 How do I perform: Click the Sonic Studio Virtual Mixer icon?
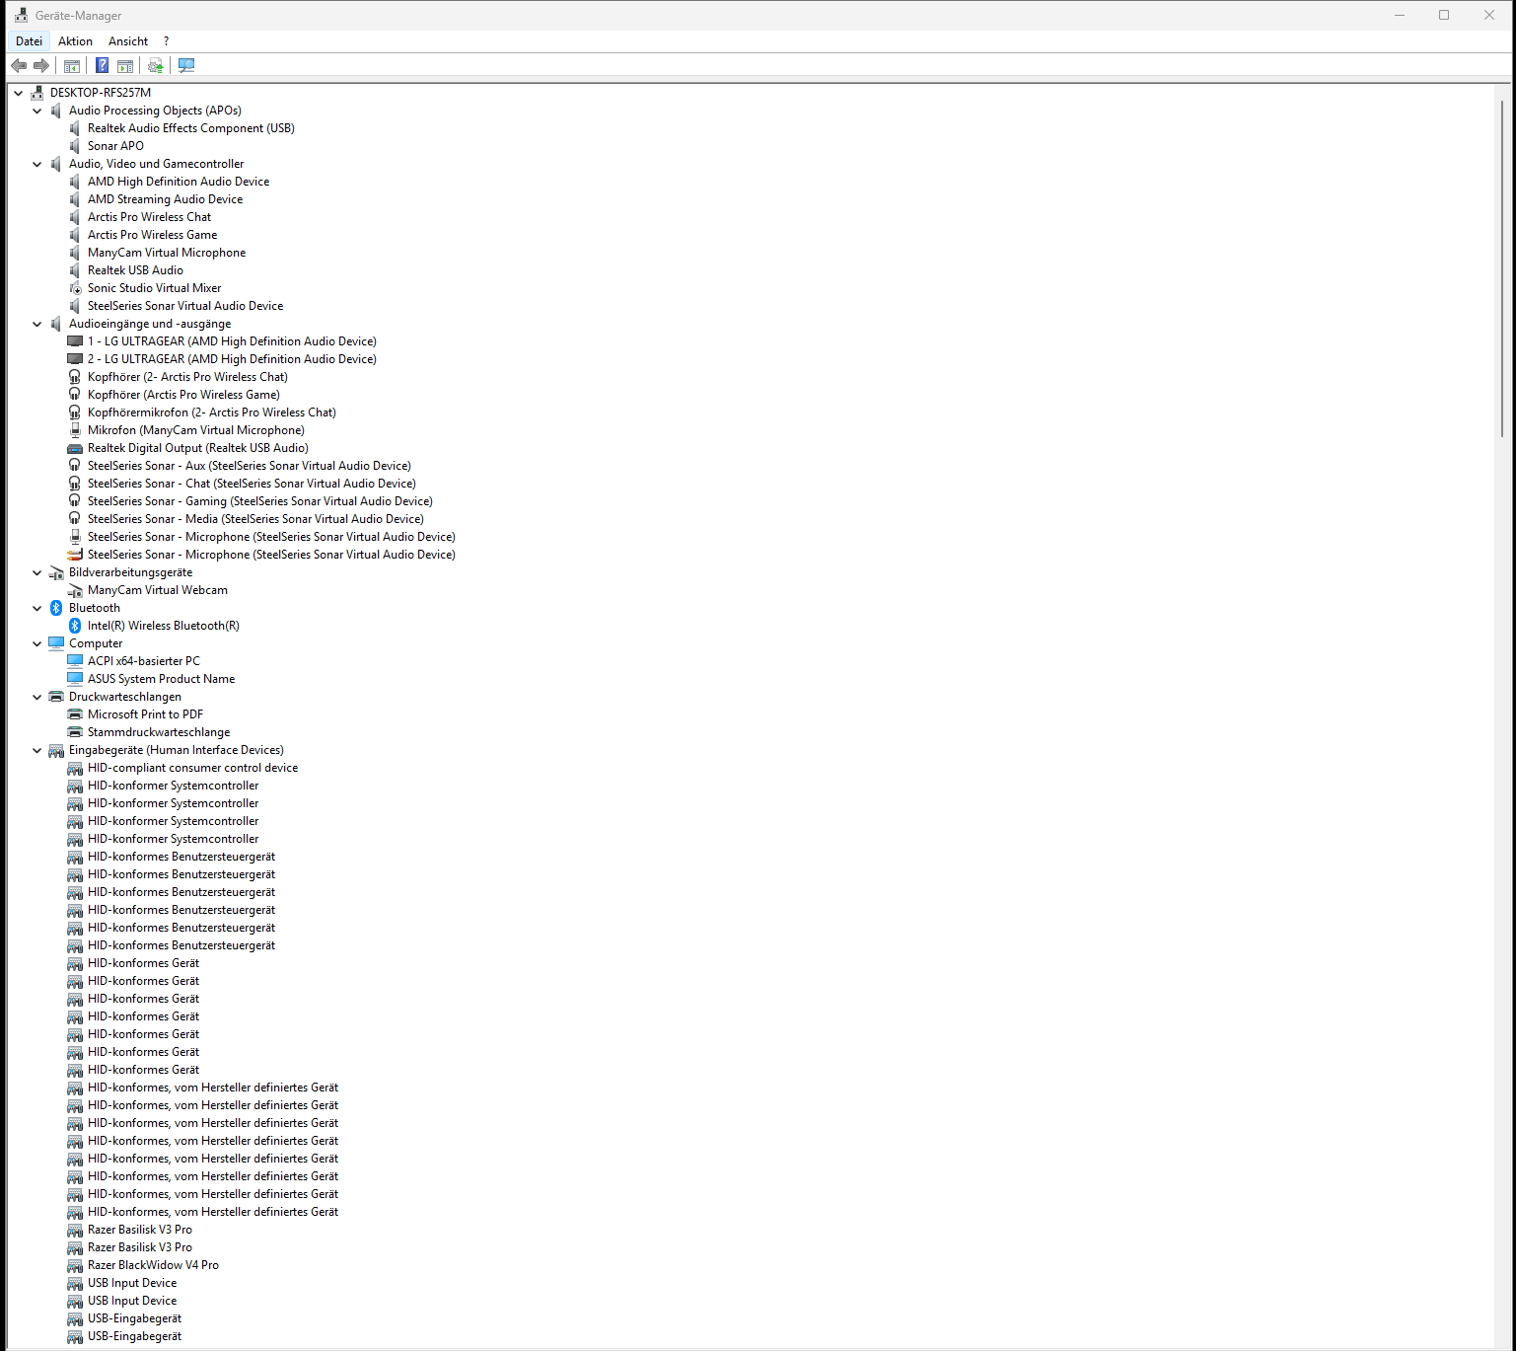click(x=75, y=288)
